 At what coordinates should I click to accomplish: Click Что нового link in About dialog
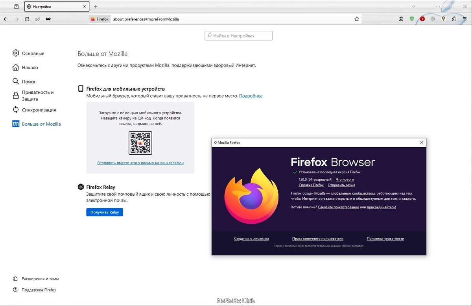tap(345, 180)
